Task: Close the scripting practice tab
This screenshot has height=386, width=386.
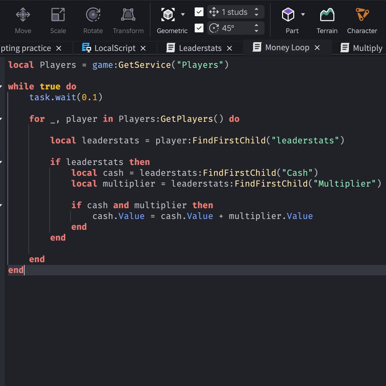Action: 59,48
